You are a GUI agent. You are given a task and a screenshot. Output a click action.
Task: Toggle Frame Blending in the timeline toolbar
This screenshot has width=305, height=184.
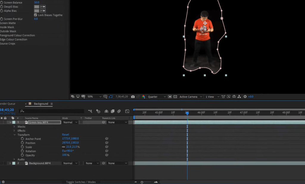(x=112, y=111)
